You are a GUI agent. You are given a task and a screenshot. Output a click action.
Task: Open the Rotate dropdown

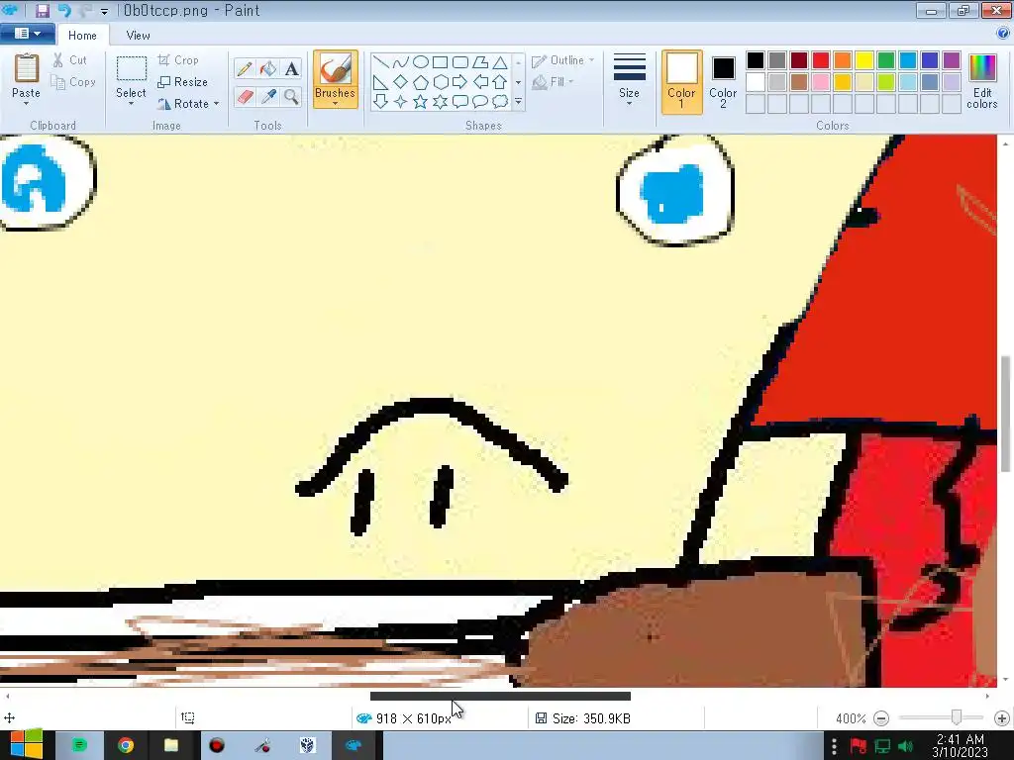[x=188, y=103]
